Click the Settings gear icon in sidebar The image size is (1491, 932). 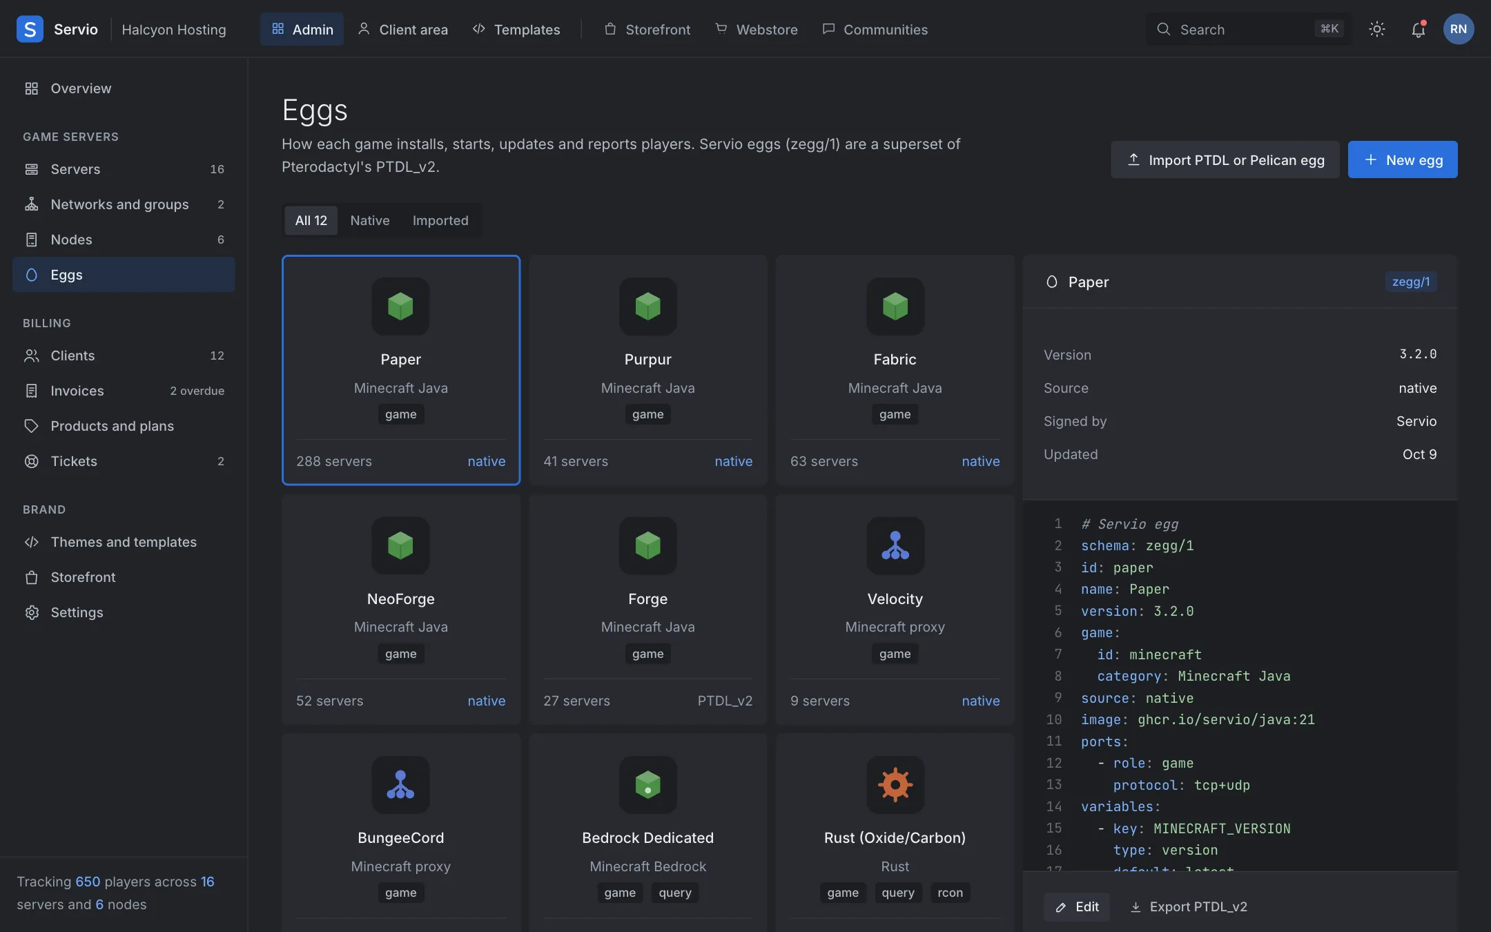(x=32, y=612)
